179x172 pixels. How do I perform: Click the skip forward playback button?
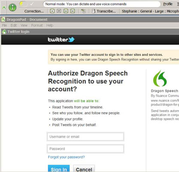pos(73,11)
